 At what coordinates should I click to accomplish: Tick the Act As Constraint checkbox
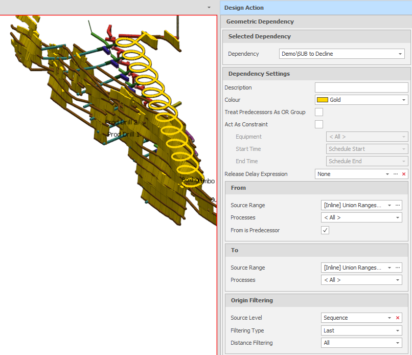[x=319, y=124]
